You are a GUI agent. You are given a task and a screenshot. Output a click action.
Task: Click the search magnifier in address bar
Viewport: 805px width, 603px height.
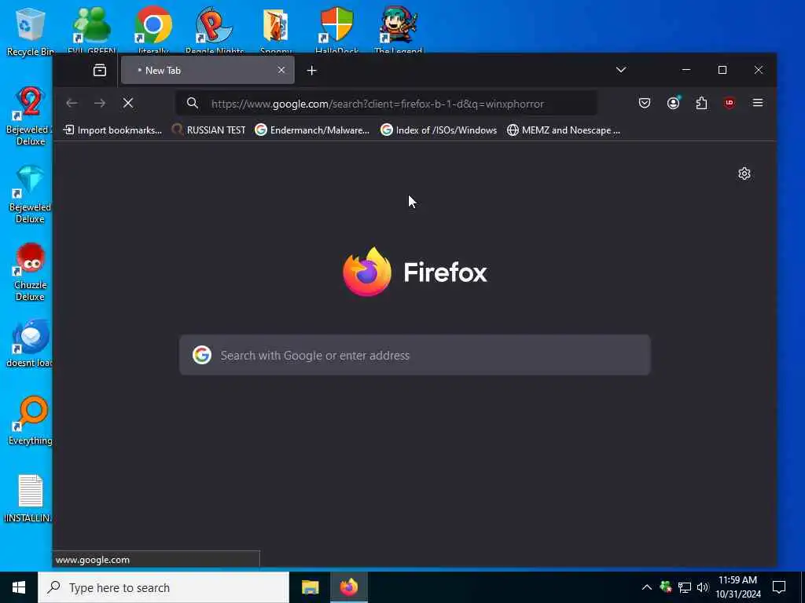(193, 103)
